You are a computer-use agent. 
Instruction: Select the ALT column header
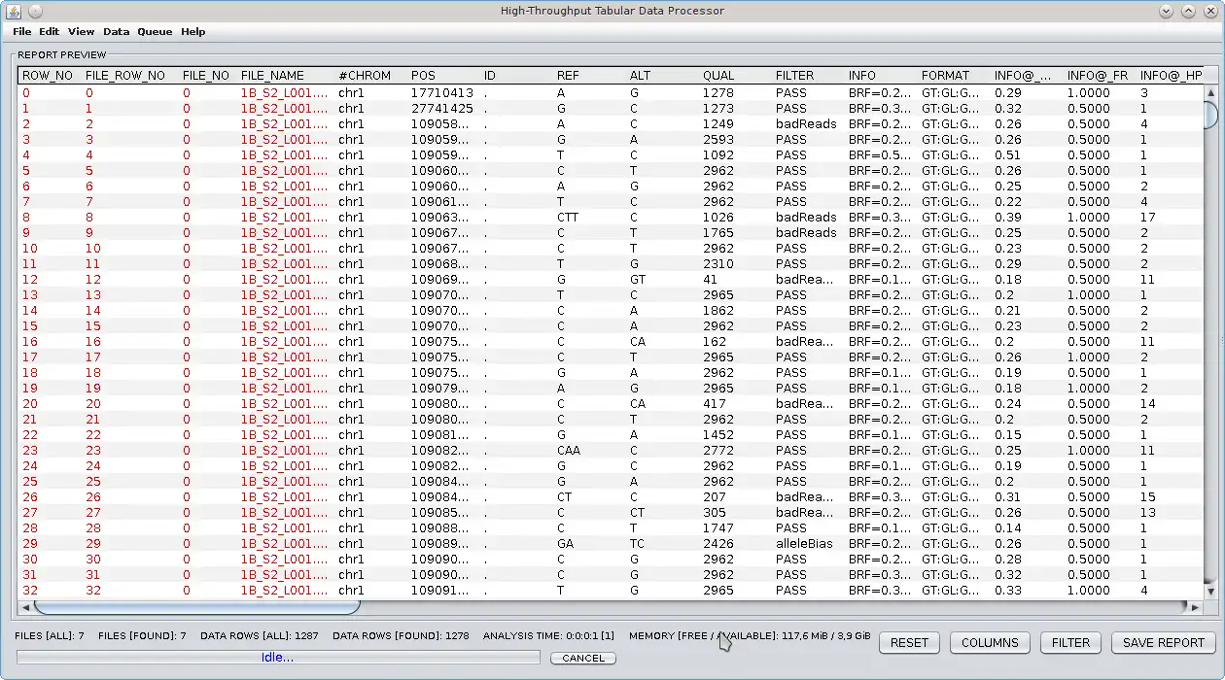click(x=661, y=76)
